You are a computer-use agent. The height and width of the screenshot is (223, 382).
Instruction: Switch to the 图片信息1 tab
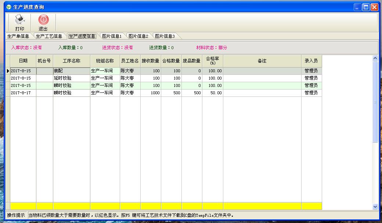(112, 36)
